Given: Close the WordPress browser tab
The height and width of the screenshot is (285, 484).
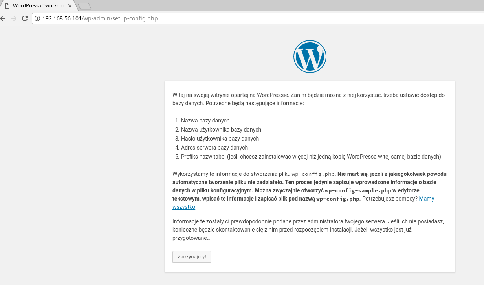Looking at the screenshot, I should pos(70,6).
